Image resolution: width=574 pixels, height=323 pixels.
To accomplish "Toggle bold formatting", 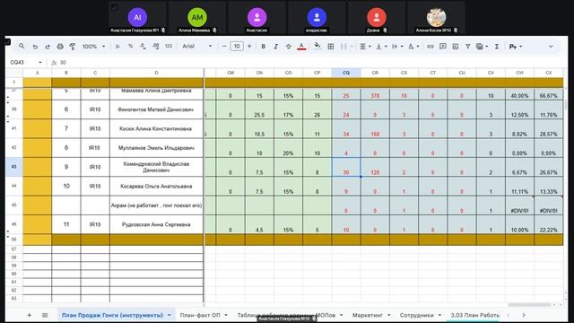I will point(263,47).
